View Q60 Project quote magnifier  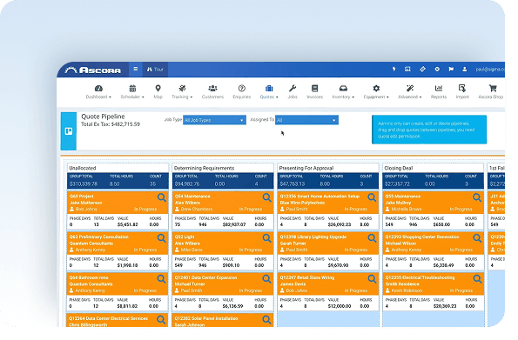tap(162, 197)
